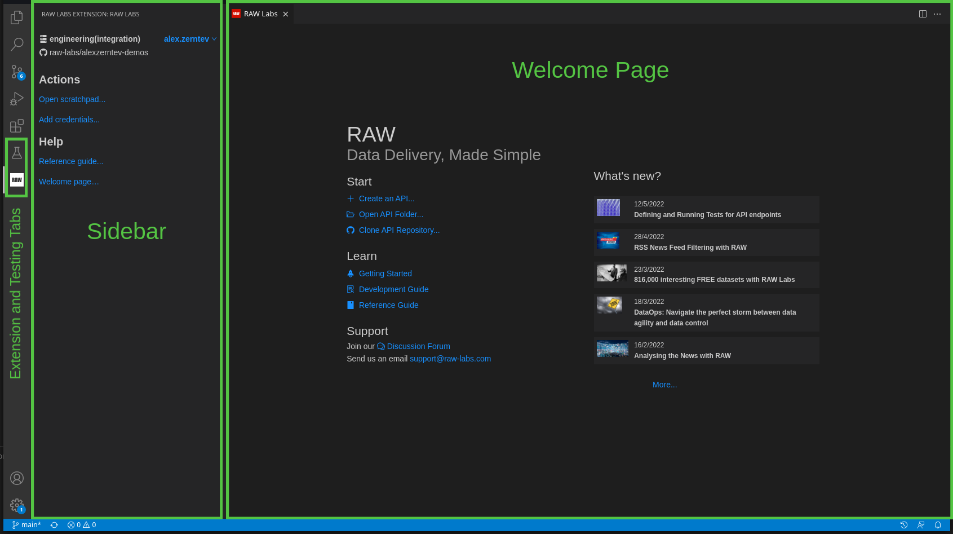This screenshot has width=953, height=534.
Task: Open the Manage gear icon
Action: coord(17,505)
